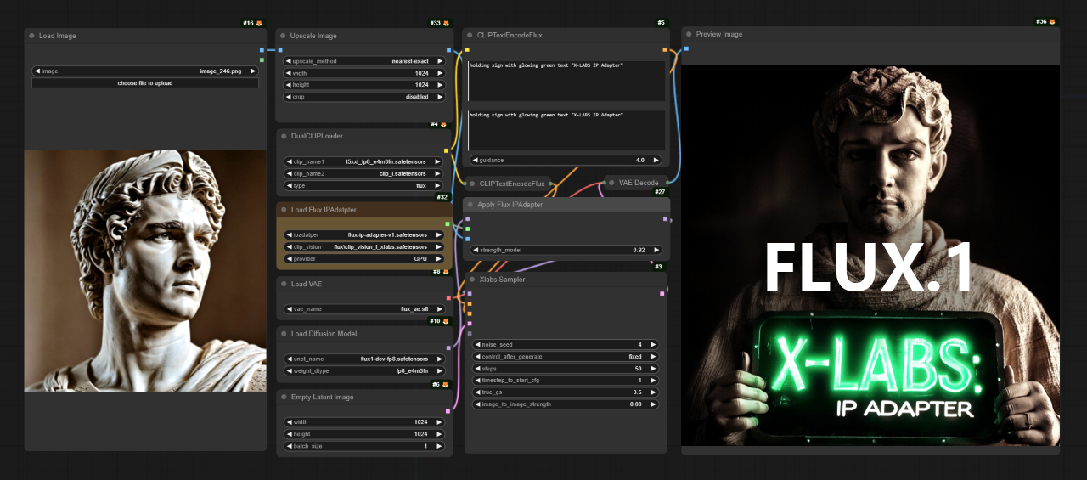
Task: Click the strength_model value field showing 0.92
Action: (565, 251)
